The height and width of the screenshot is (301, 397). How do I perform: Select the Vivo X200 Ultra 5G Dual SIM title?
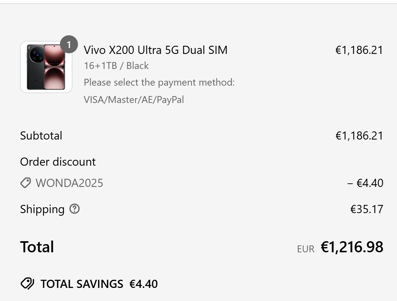(156, 50)
